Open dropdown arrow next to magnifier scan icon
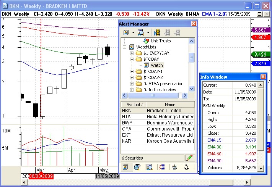Viewport: 272px width, 187px height. pos(148,33)
